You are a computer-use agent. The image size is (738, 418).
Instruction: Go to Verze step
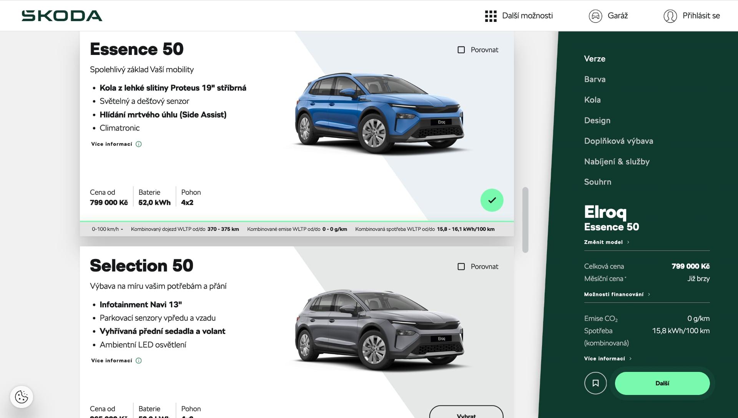[595, 59]
